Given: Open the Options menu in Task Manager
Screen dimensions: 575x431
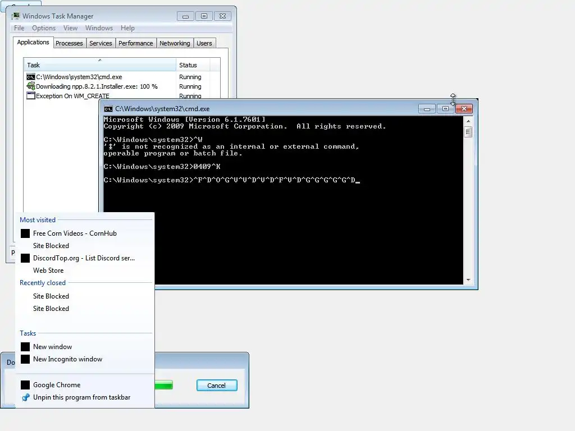Looking at the screenshot, I should point(44,28).
